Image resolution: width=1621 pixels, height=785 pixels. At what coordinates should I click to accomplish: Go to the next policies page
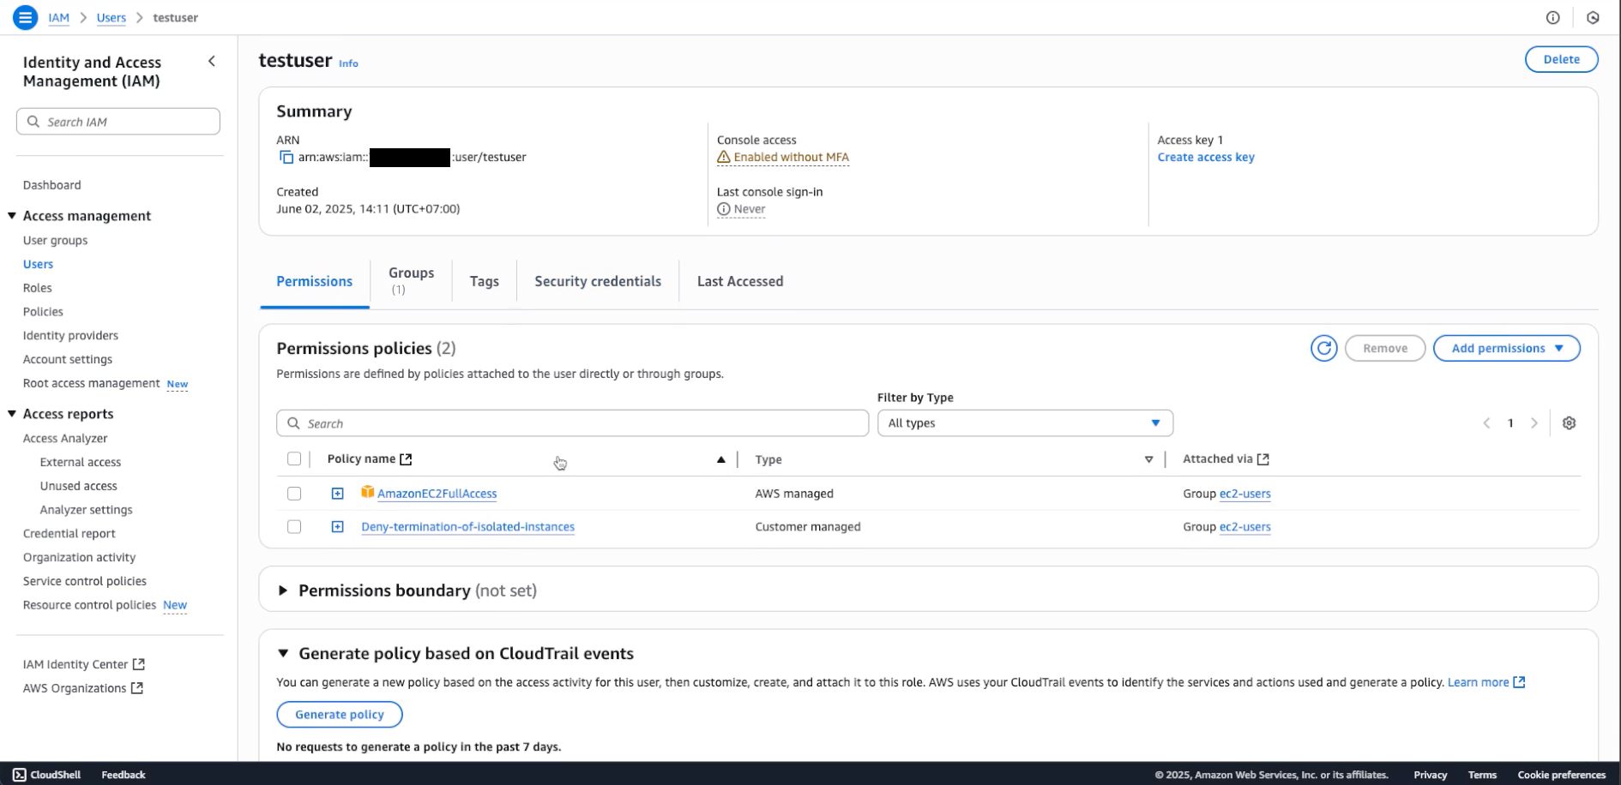[x=1534, y=423]
